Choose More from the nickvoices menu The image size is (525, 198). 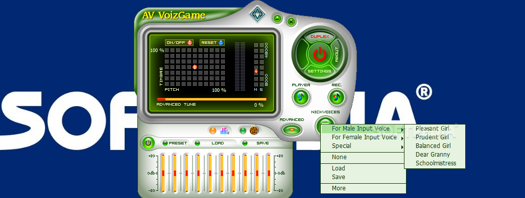coord(363,188)
